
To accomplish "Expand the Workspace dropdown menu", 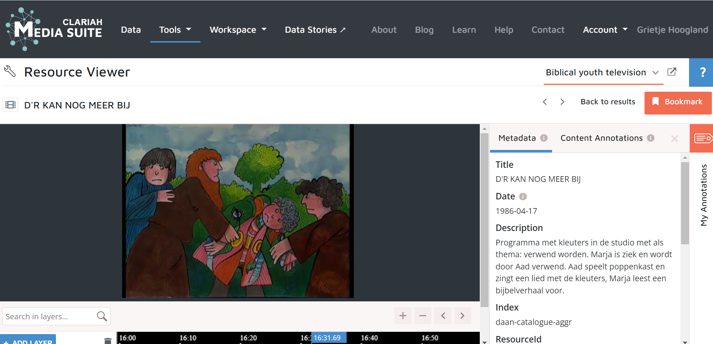I will tap(238, 30).
